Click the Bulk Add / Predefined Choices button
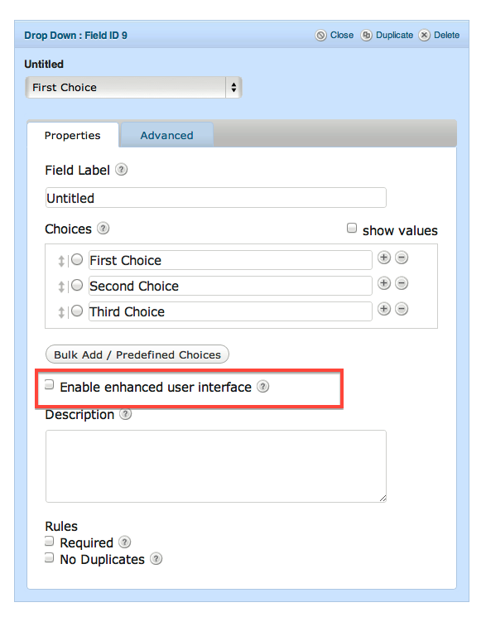The width and height of the screenshot is (486, 617). 137,354
